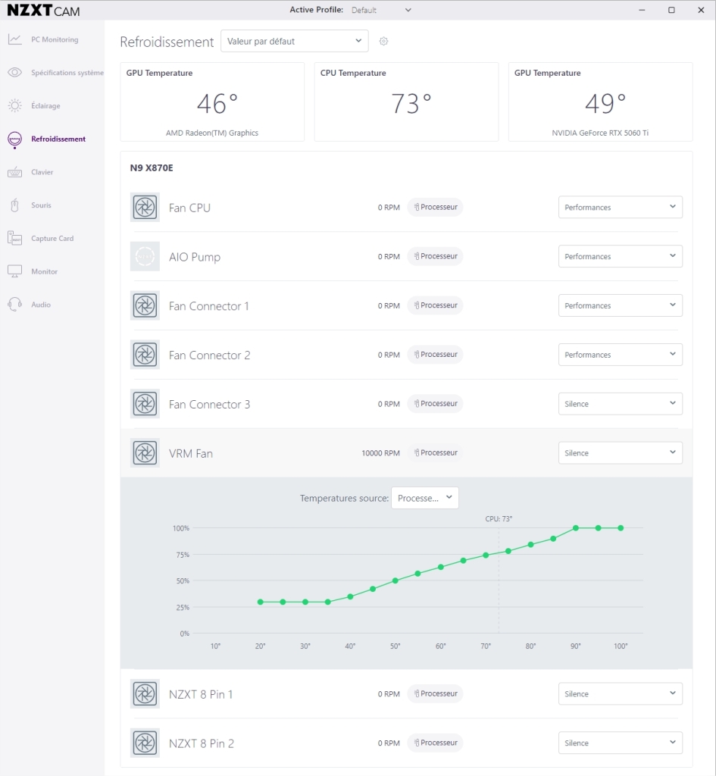Image resolution: width=716 pixels, height=776 pixels.
Task: Open the Fan CPU Performances mode dropdown
Action: click(620, 208)
